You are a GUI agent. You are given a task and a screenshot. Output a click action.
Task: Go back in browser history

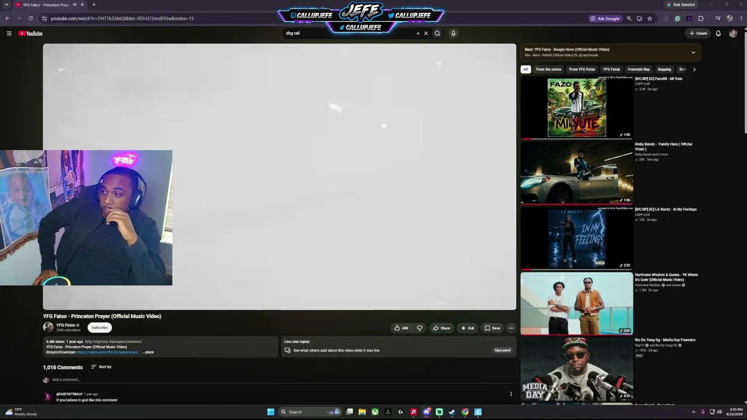(x=7, y=18)
